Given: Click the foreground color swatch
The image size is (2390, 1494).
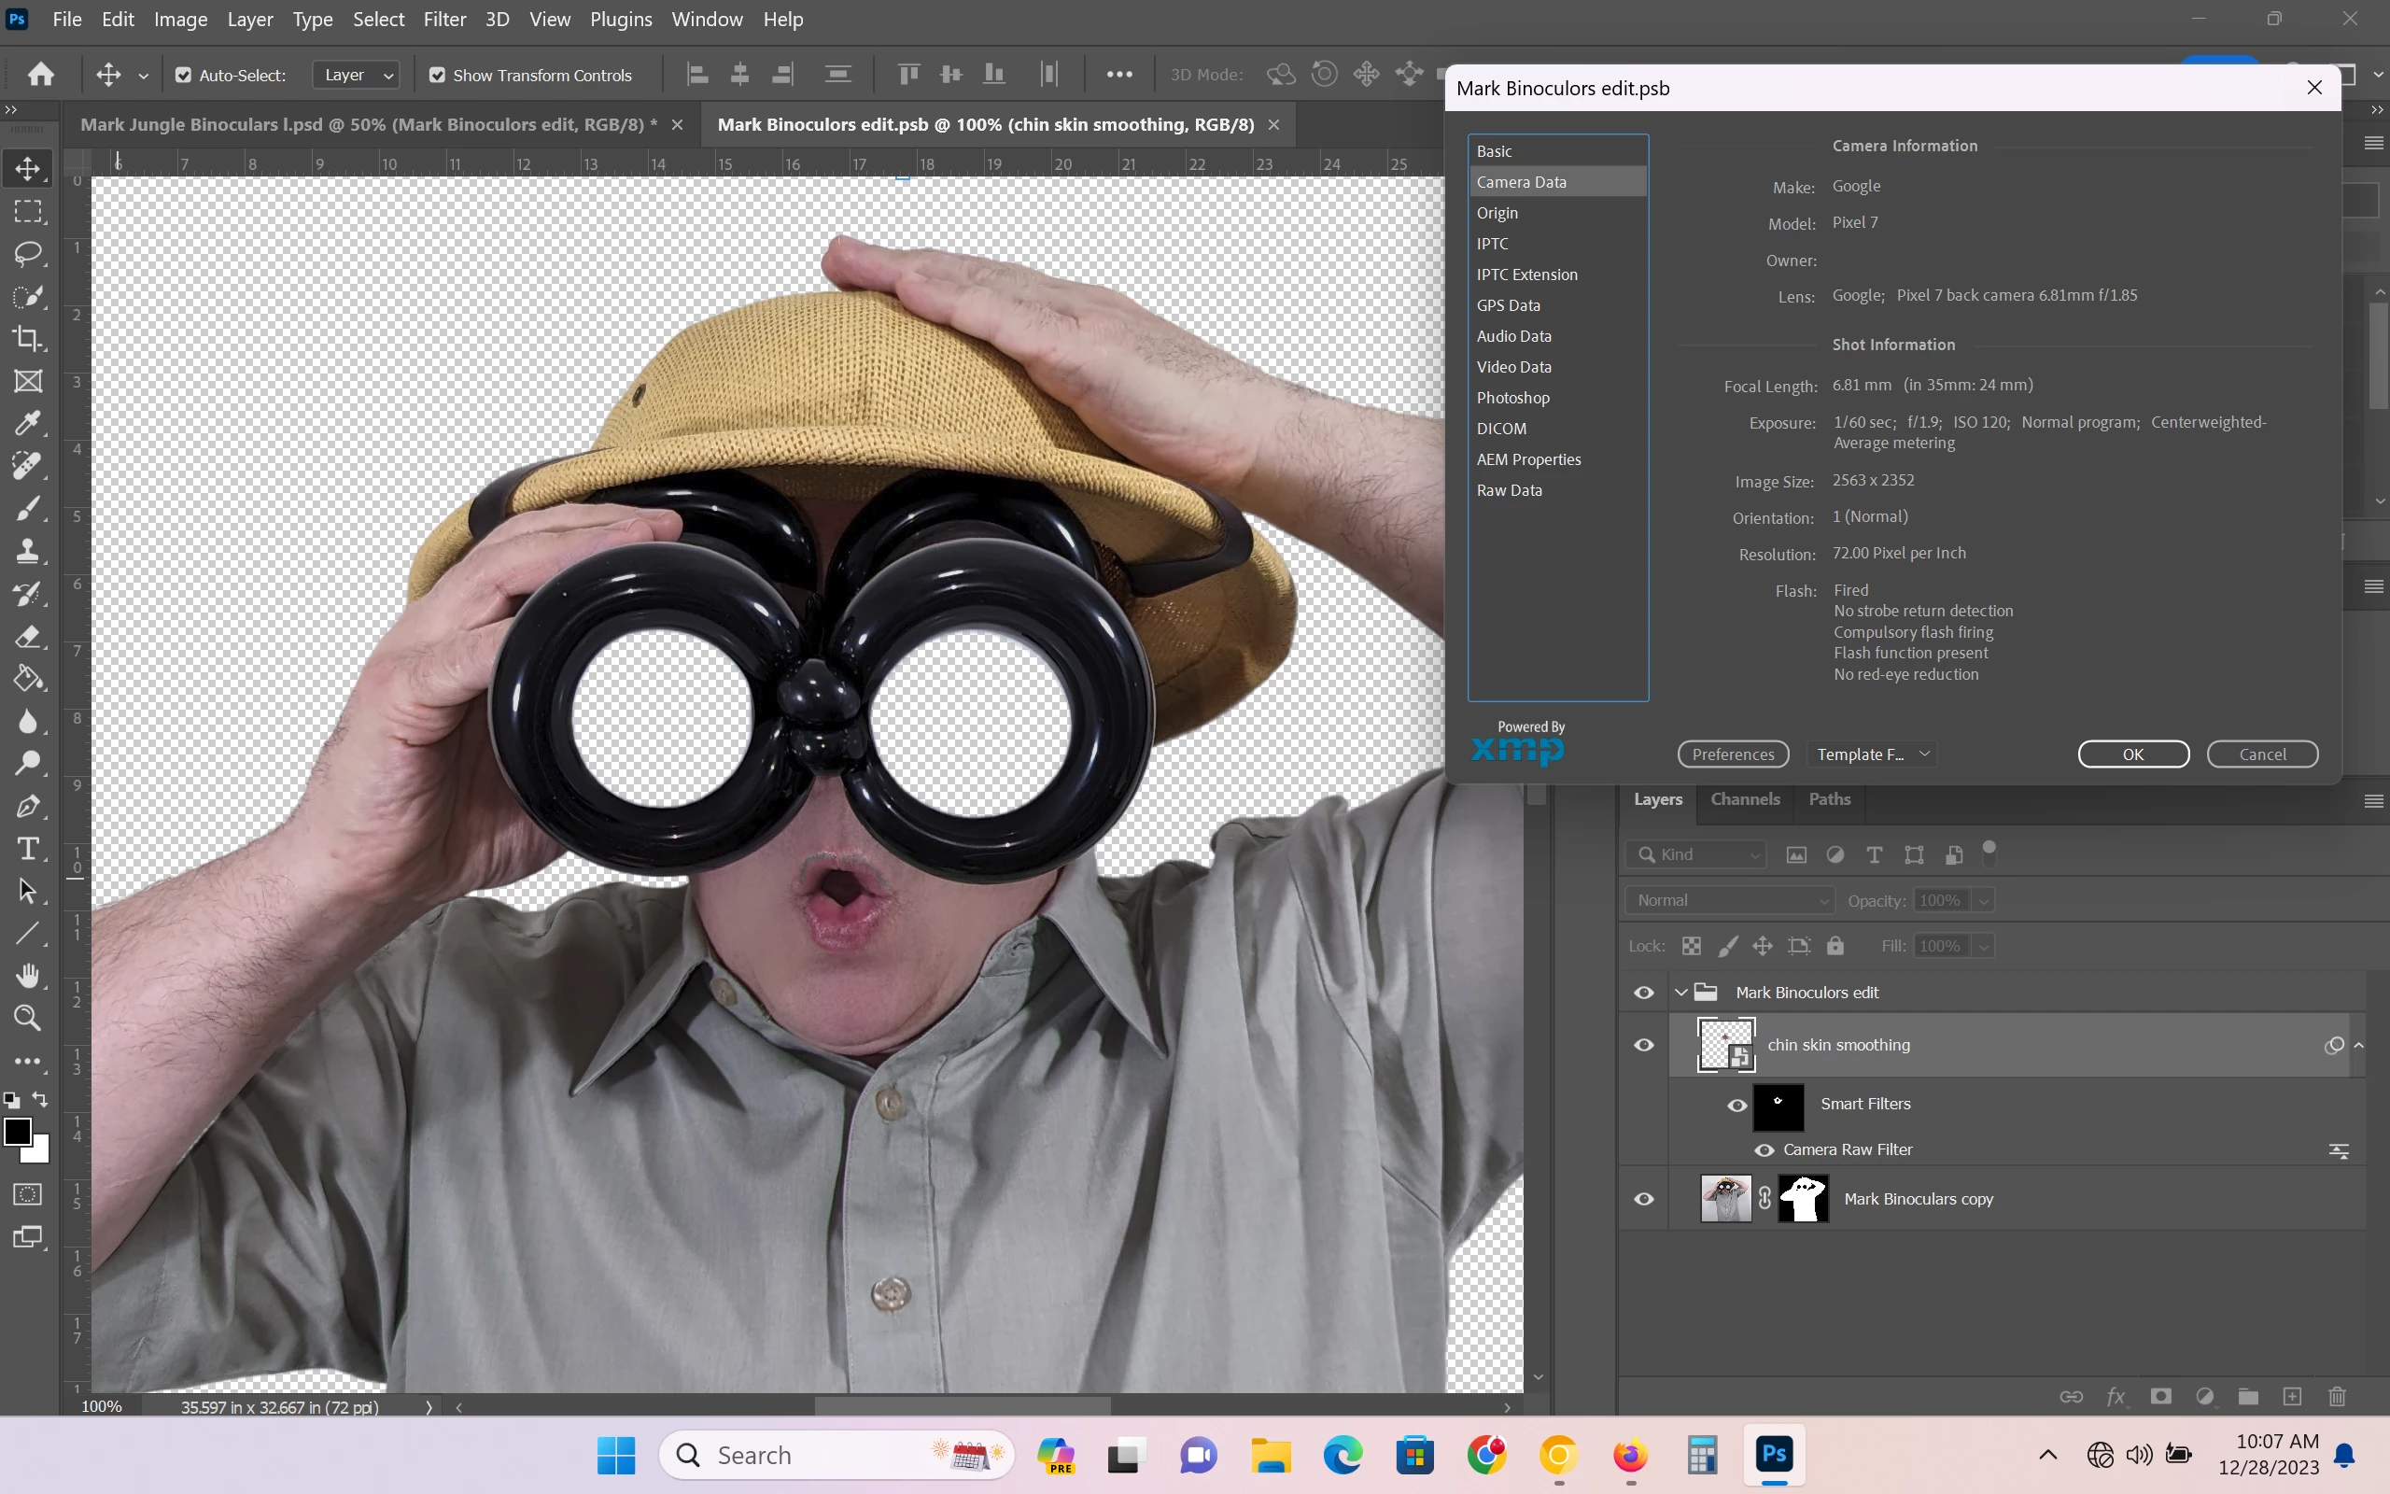Looking at the screenshot, I should click(x=17, y=1132).
